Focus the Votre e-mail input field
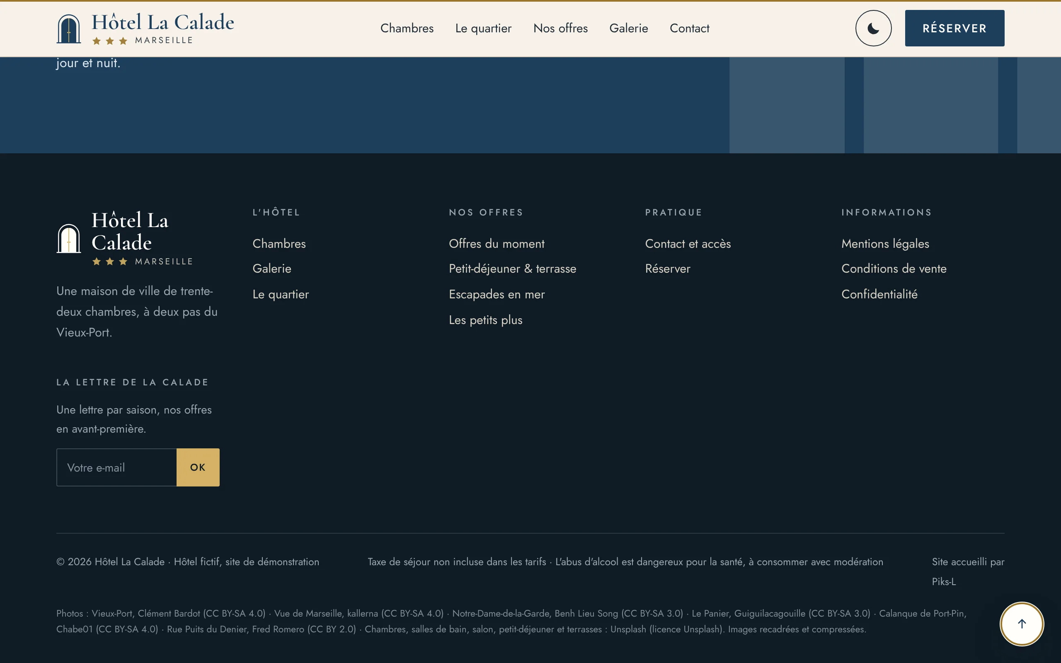Viewport: 1061px width, 663px height. point(116,467)
